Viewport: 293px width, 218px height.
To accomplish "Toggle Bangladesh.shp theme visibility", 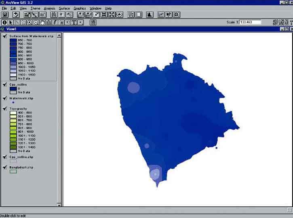I will (x=5, y=167).
